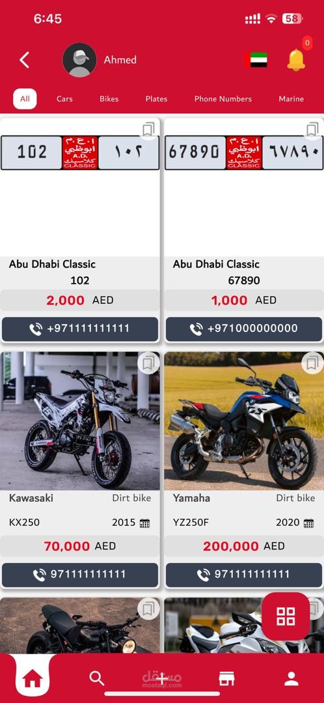The image size is (324, 703).
Task: Bookmark the plate 102 listing
Action: [x=148, y=130]
